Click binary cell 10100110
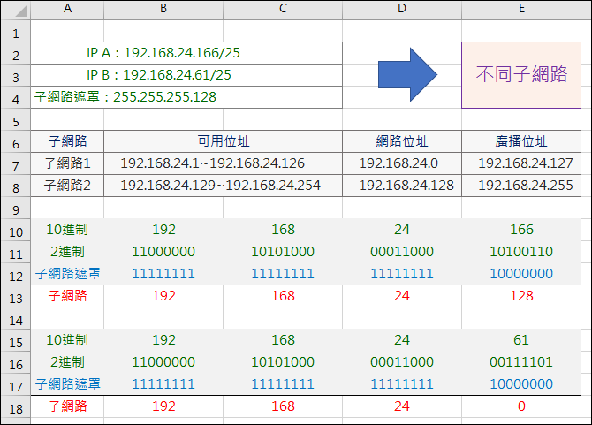592x425 pixels. coord(521,251)
